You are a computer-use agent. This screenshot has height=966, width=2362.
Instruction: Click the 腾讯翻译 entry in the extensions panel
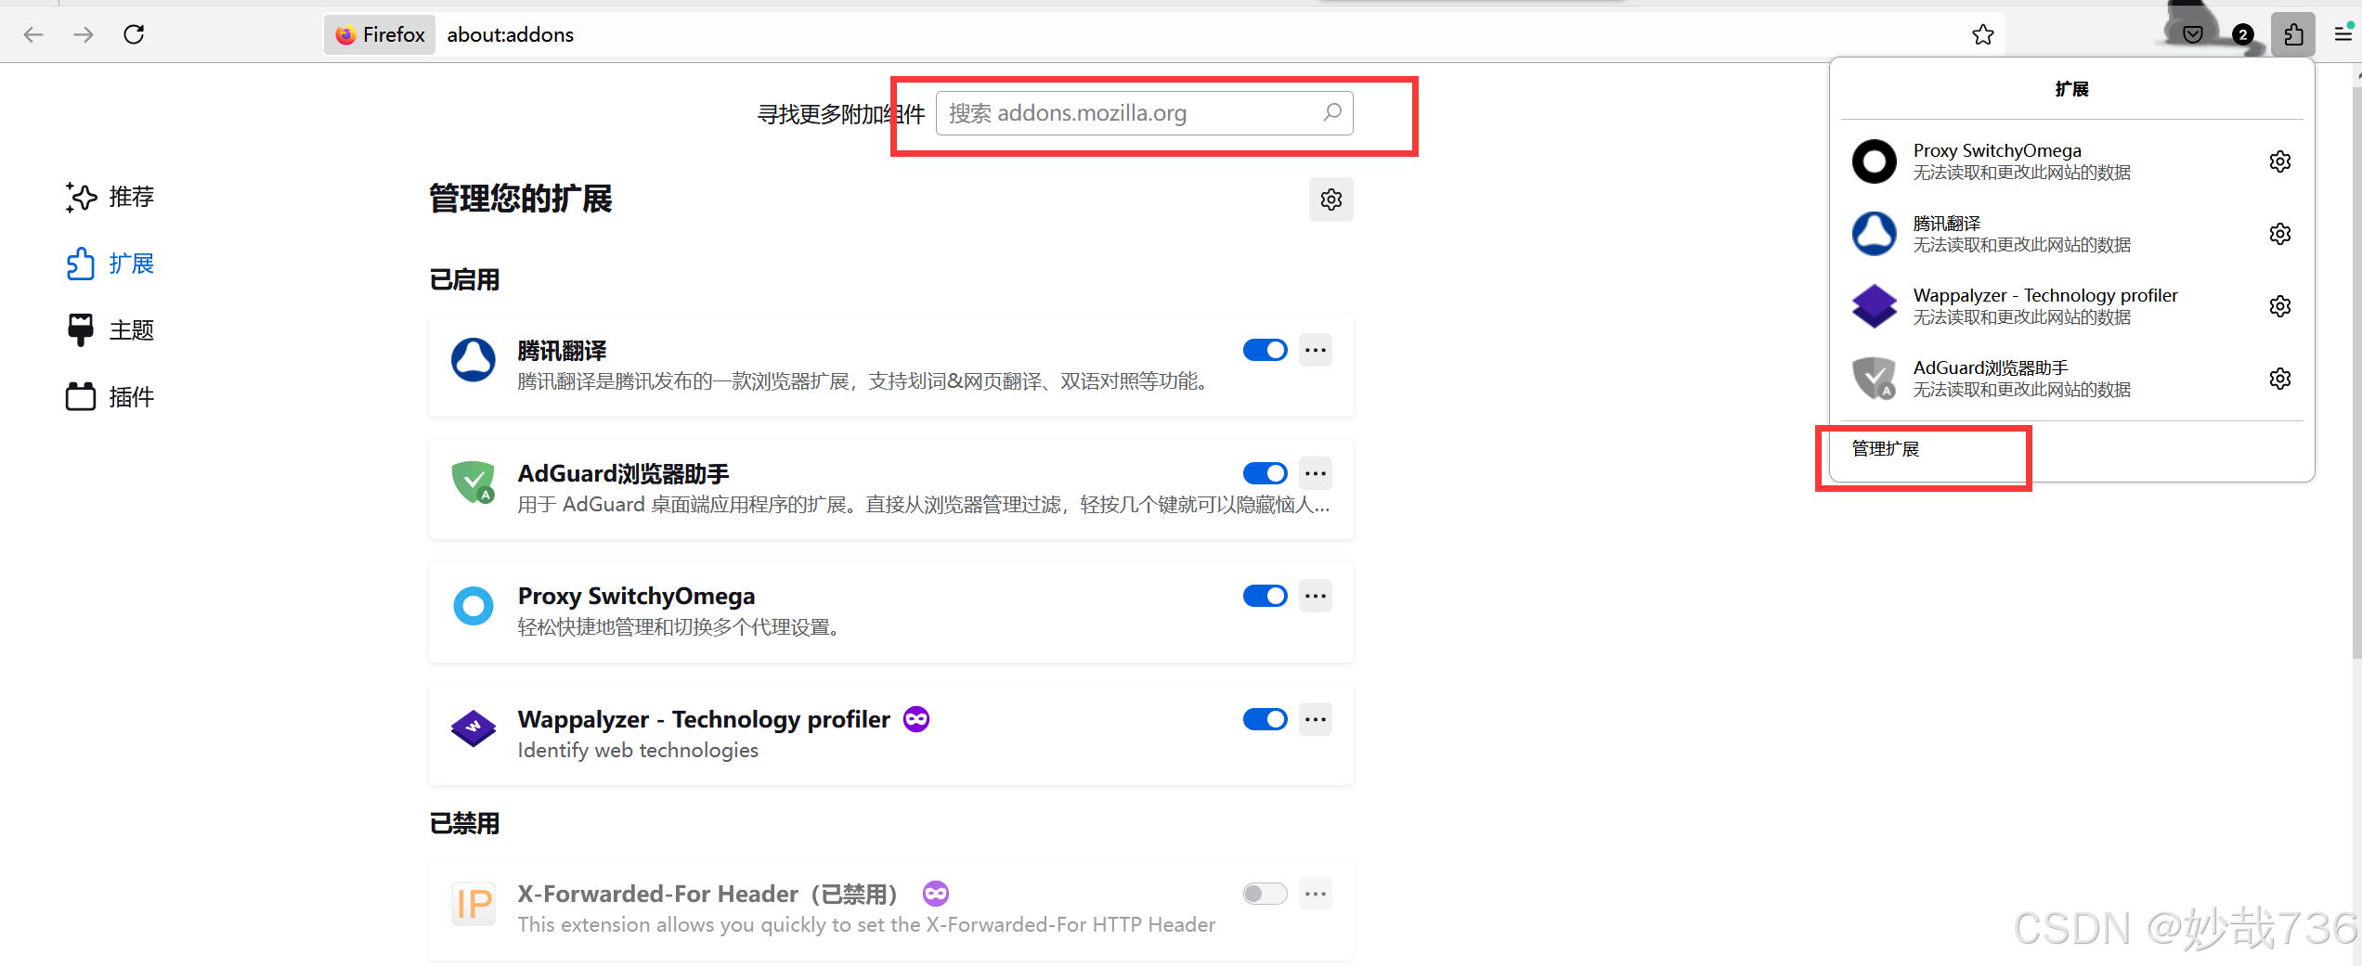pyautogui.click(x=2051, y=234)
